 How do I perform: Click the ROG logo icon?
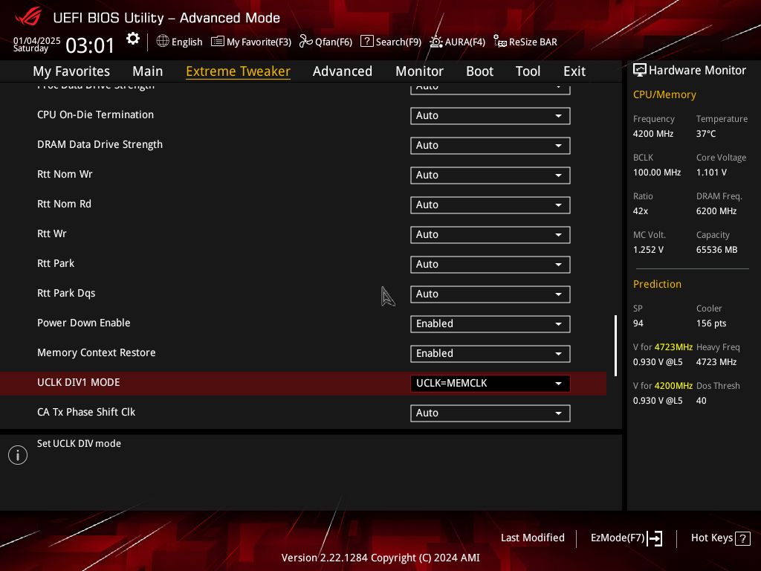28,17
